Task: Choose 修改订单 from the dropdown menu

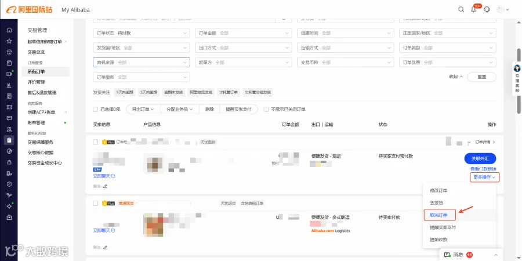Action: 439,191
